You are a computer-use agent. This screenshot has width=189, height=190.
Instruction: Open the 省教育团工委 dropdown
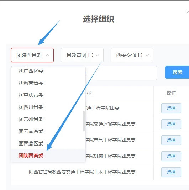tap(82, 55)
